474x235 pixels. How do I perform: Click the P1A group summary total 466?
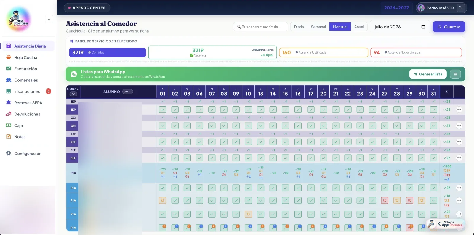click(x=447, y=166)
